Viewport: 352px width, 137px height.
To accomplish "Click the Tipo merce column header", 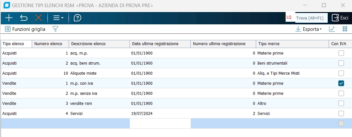I will [291, 44].
